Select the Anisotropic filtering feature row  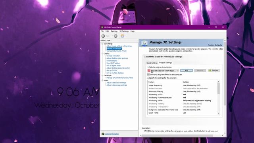point(182,92)
